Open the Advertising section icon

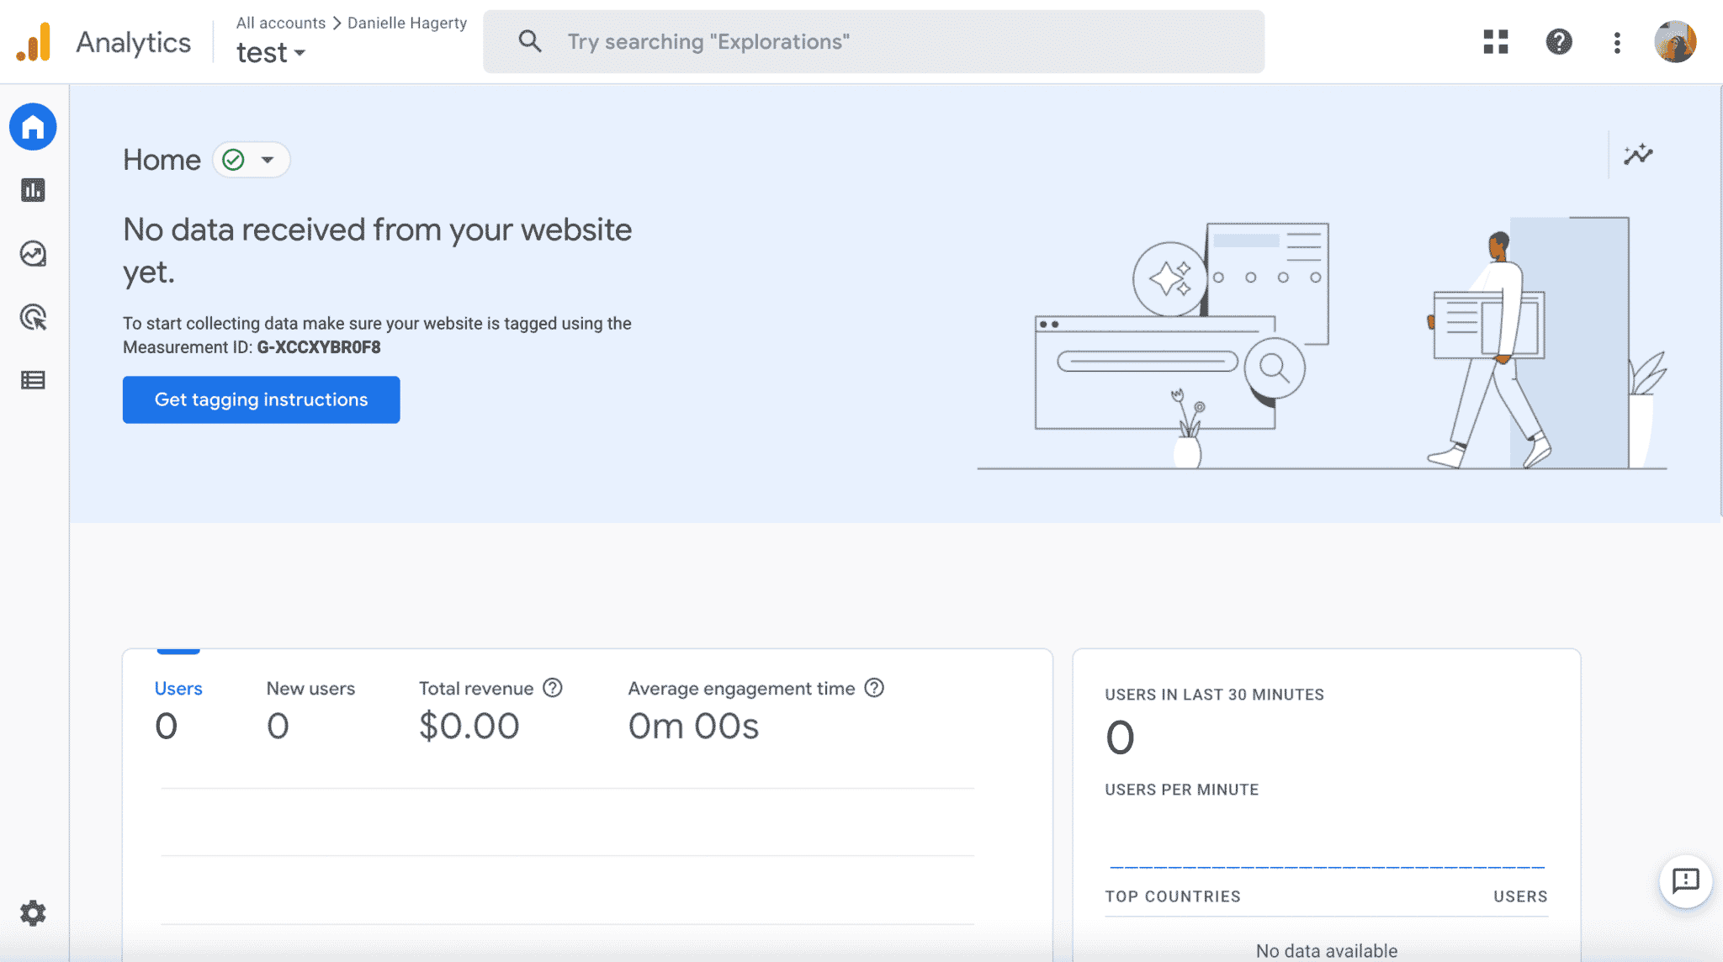point(33,317)
